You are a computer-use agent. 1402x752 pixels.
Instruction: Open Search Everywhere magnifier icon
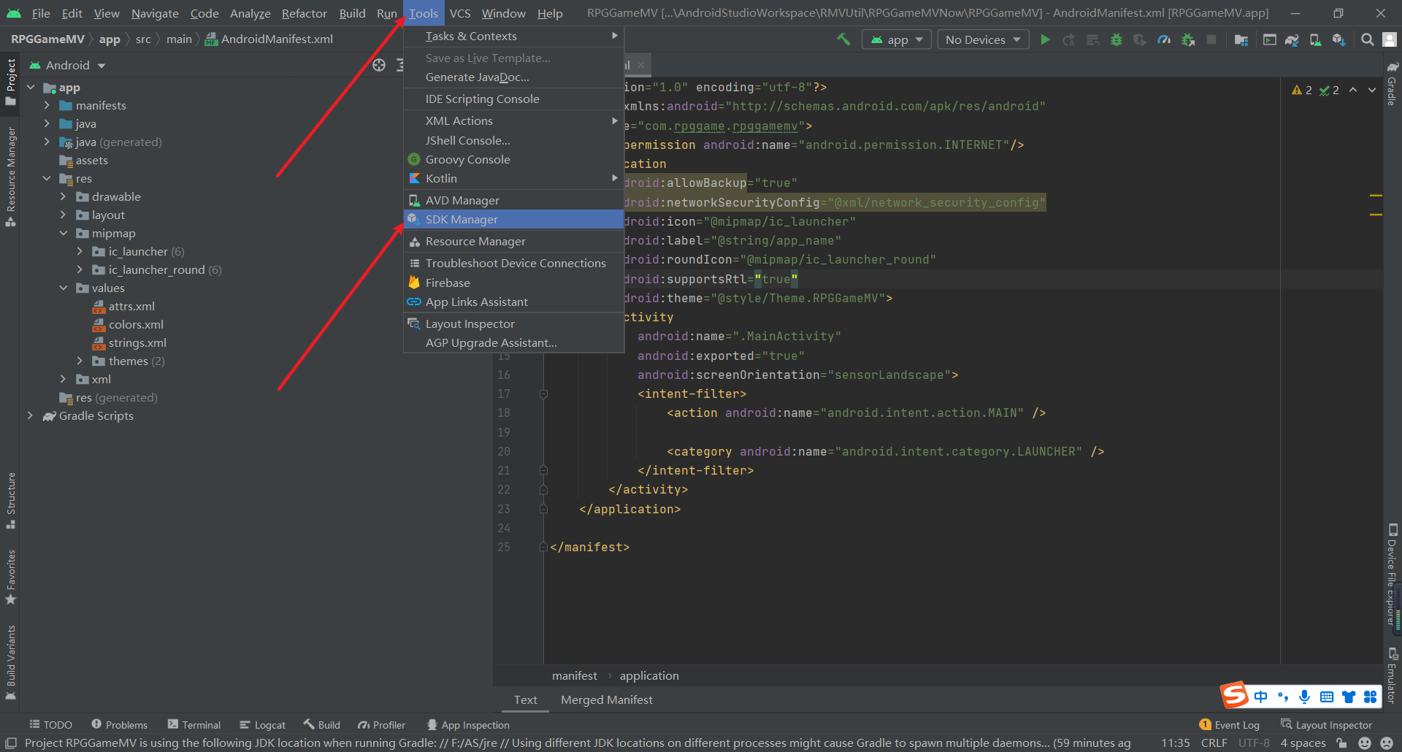[1367, 39]
